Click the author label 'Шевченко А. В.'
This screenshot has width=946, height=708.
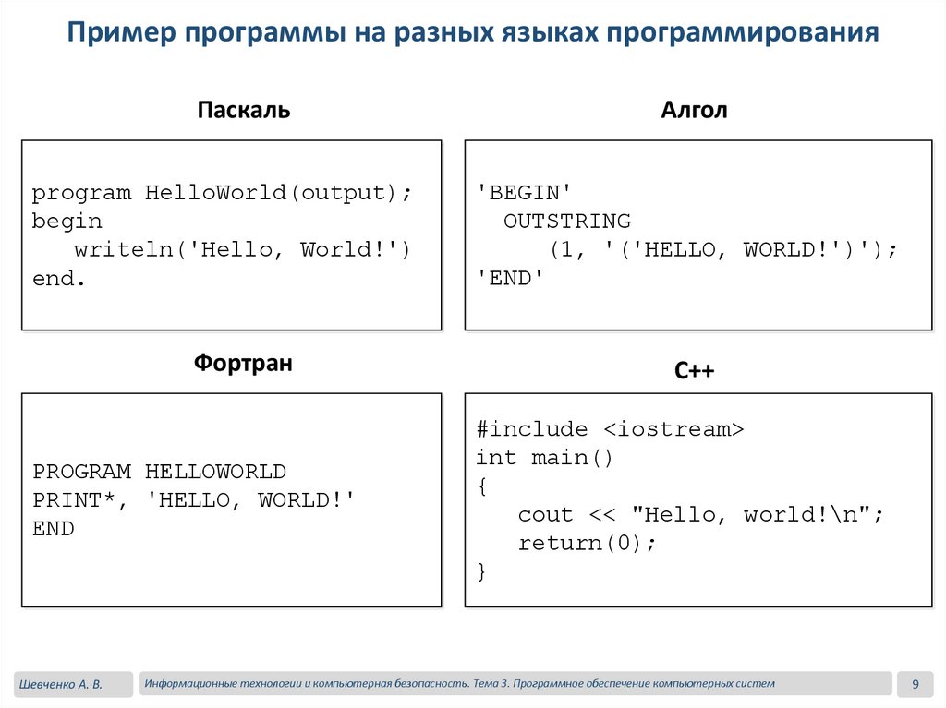pyautogui.click(x=60, y=685)
